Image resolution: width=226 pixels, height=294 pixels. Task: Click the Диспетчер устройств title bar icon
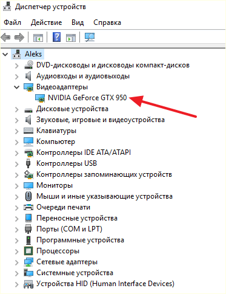point(7,7)
